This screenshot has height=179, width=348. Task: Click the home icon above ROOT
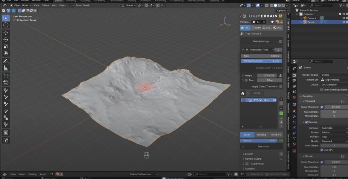(x=243, y=93)
